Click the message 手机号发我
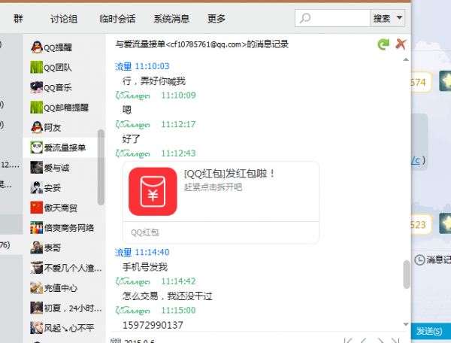Viewport: 451px width, 343px height. pyautogui.click(x=145, y=267)
